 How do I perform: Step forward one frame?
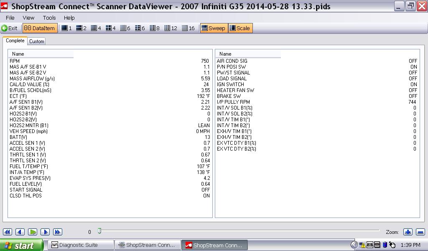pos(45,232)
